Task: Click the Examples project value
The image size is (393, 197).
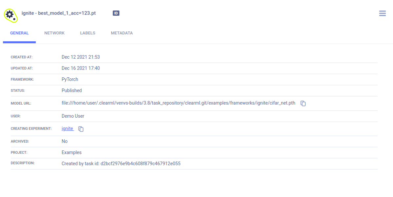Action: click(x=72, y=152)
